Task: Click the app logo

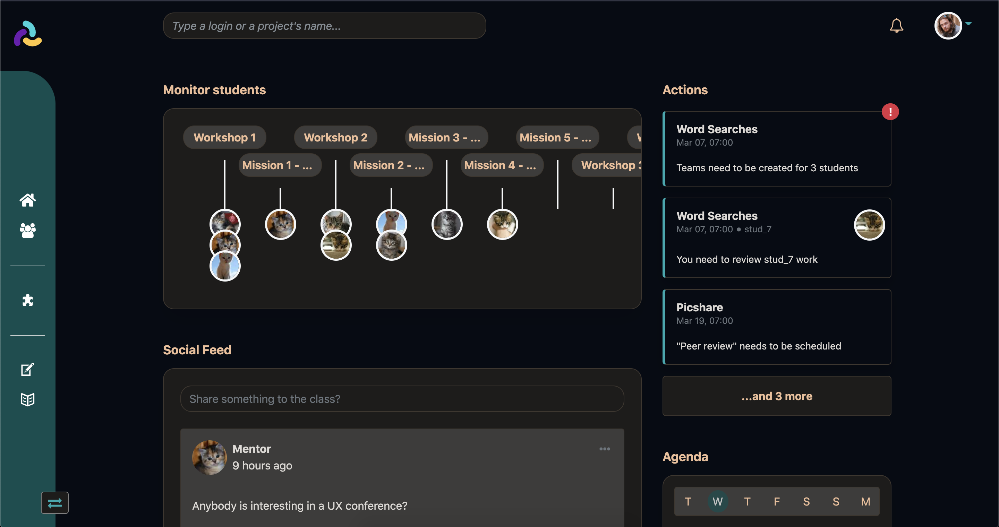Action: point(28,34)
